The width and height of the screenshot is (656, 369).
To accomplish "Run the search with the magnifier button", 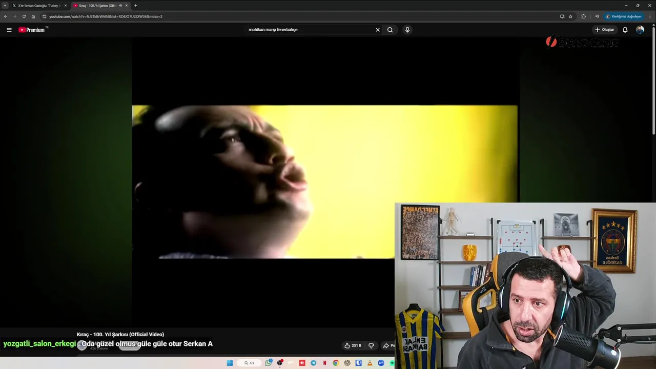I will tap(390, 30).
